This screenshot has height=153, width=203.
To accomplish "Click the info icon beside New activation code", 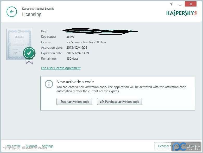I will tap(49, 84).
